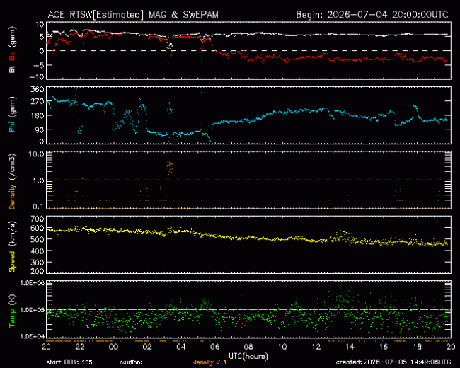The height and width of the screenshot is (368, 460).
Task: Click the '12' hour label on time axis
Action: coord(316,347)
